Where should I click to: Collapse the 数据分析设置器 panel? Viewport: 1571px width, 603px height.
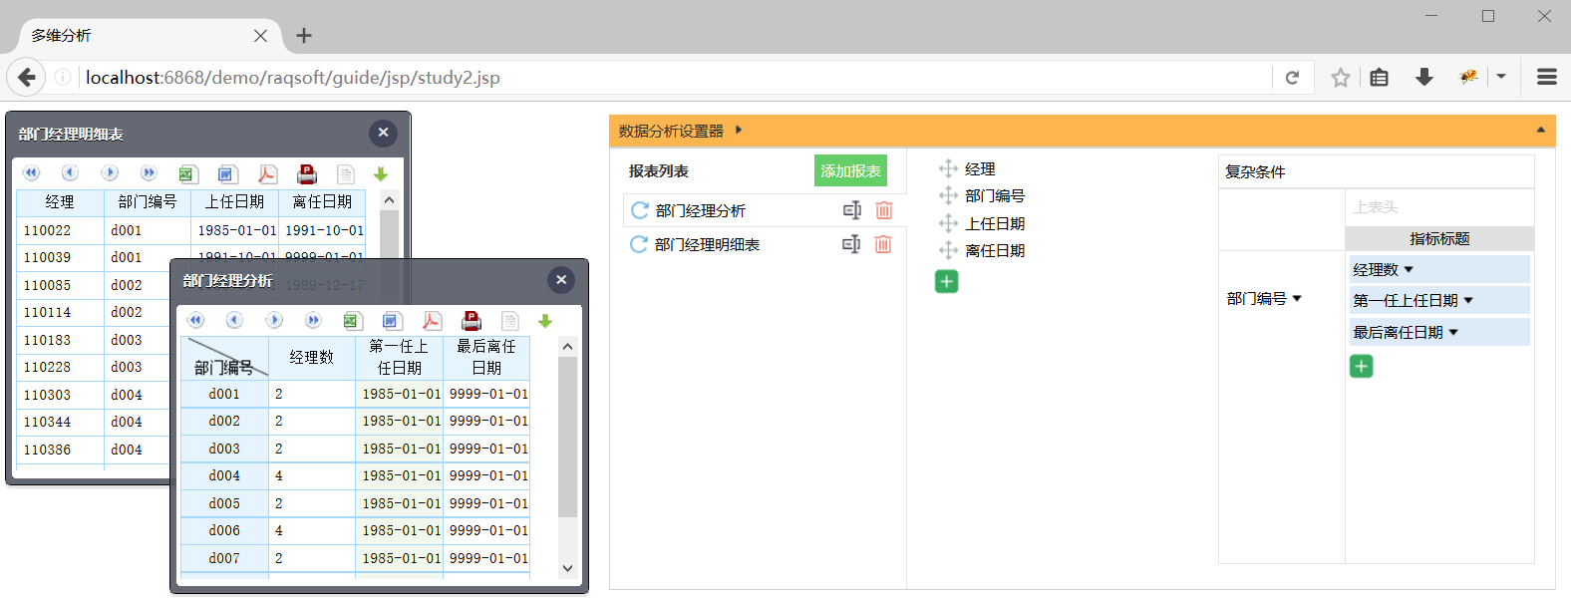(x=1540, y=131)
